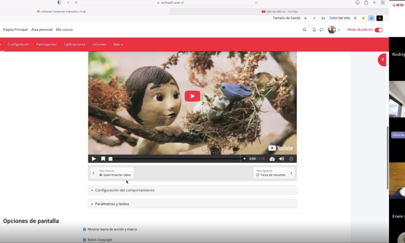Click the bookmark icon in video controls
Viewport: 405px width, 243px height.
point(103,159)
